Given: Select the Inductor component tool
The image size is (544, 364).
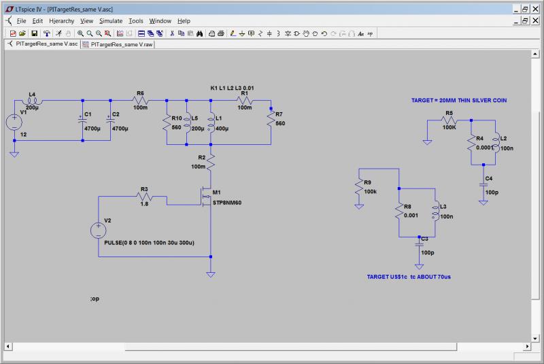Looking at the screenshot, I should point(279,33).
